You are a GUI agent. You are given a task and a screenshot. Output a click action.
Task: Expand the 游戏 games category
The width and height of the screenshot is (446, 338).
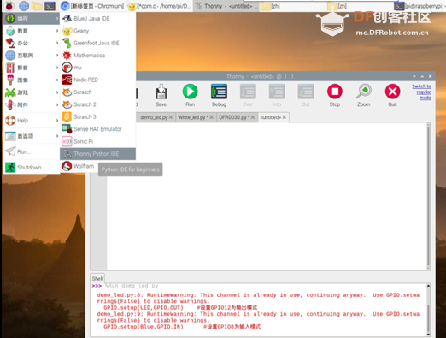click(32, 92)
